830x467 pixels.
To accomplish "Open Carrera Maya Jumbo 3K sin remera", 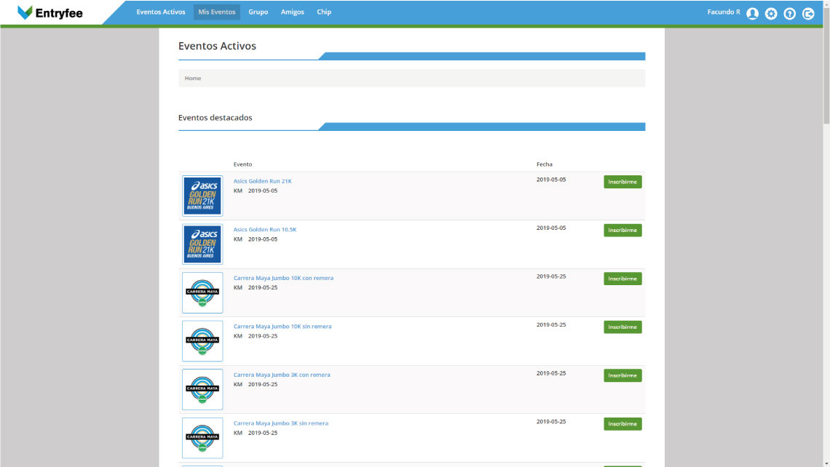I will click(280, 423).
